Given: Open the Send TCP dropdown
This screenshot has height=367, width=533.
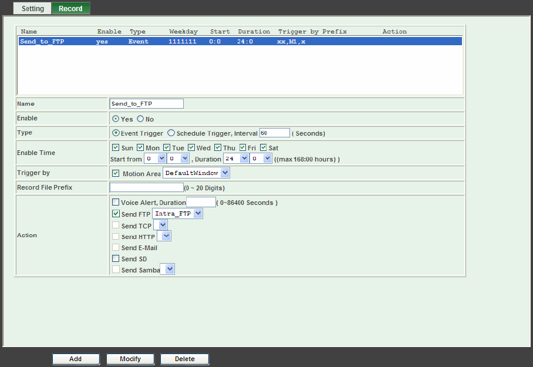Looking at the screenshot, I should point(160,225).
